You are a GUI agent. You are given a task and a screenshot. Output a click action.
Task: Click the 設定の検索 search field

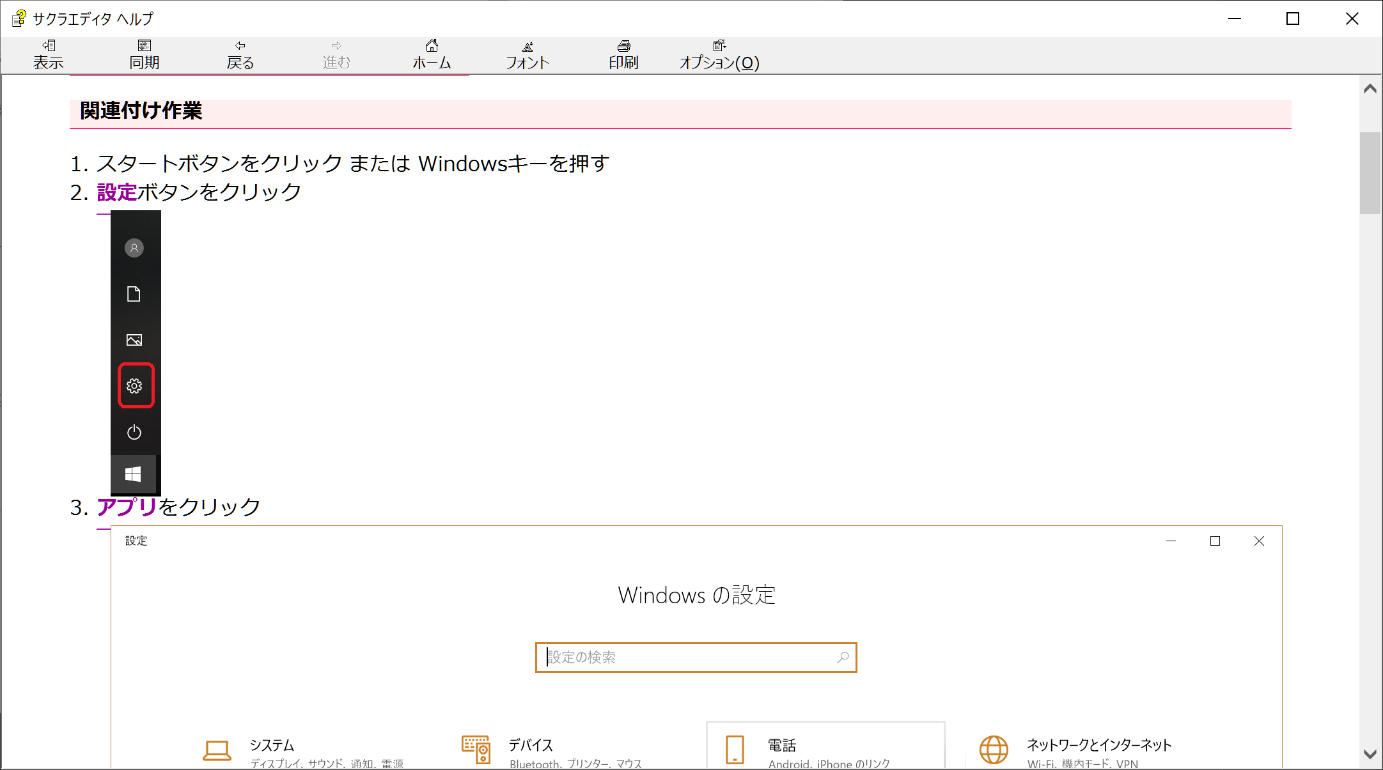tap(696, 658)
